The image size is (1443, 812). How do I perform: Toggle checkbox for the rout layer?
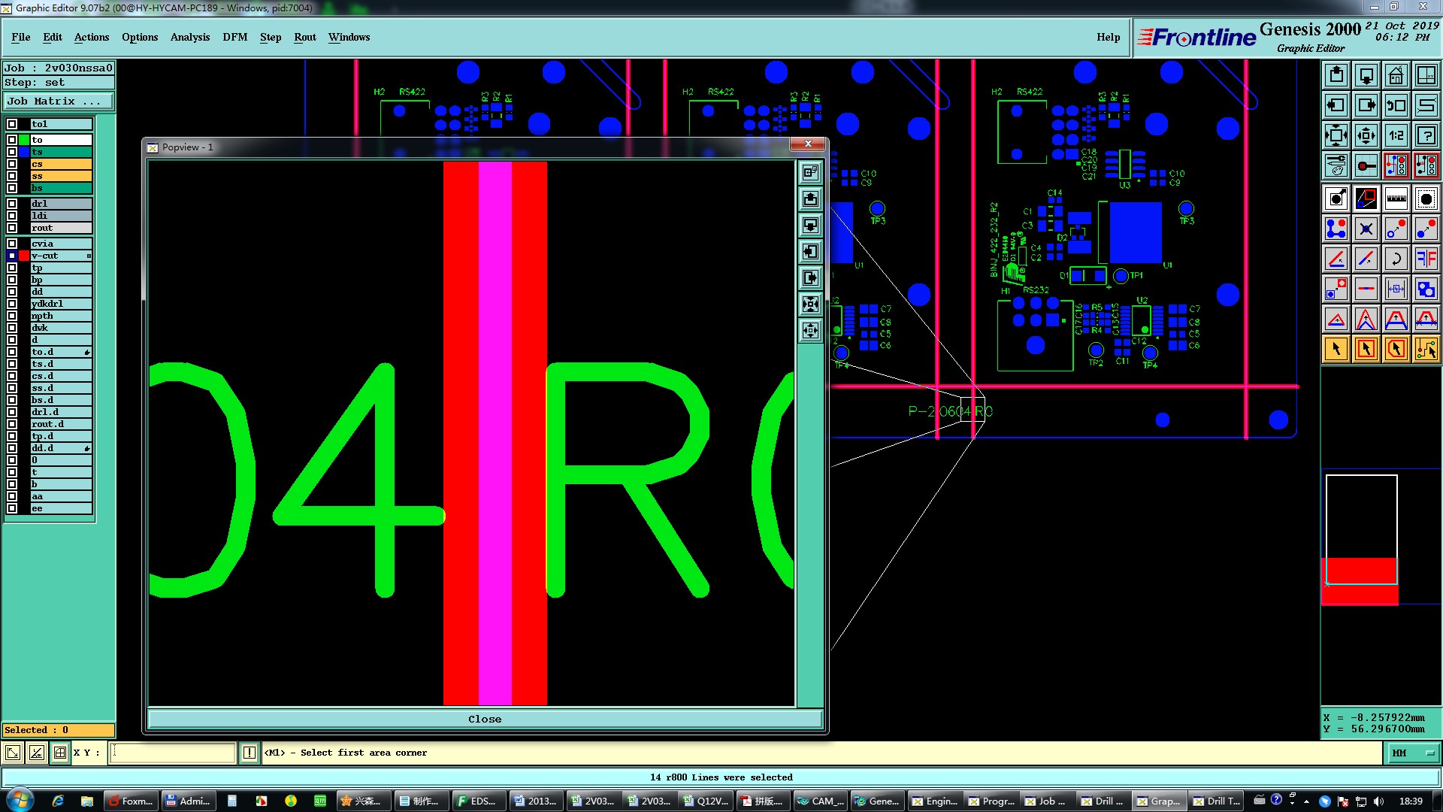pyautogui.click(x=12, y=228)
